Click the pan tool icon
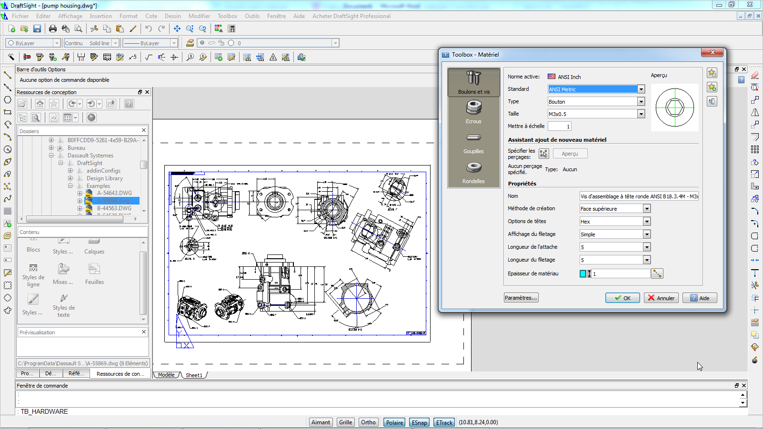Viewport: 763px width, 429px height. click(x=177, y=29)
